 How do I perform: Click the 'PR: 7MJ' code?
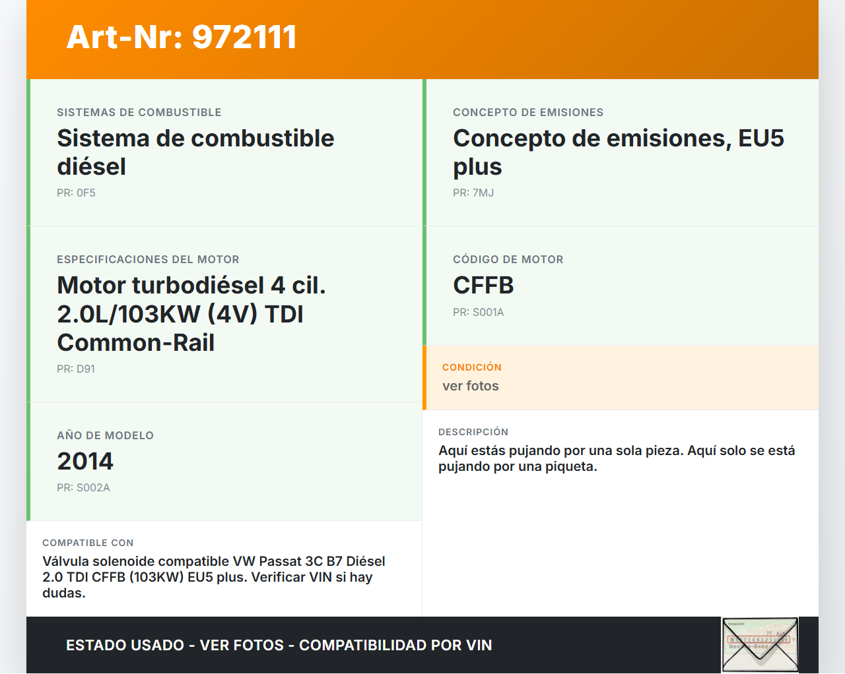(x=473, y=193)
